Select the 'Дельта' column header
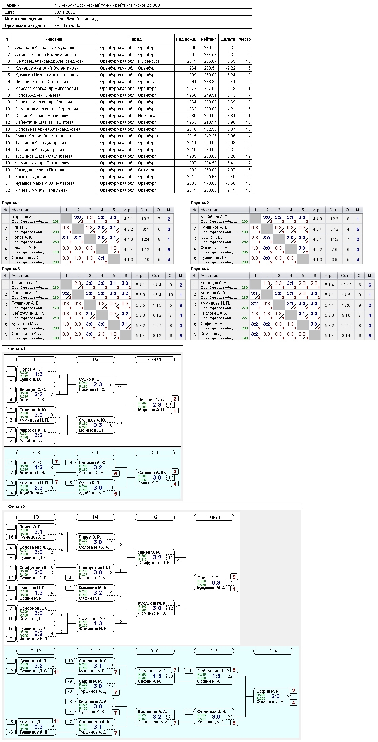Viewport: 378px width, 742px height. (228, 39)
